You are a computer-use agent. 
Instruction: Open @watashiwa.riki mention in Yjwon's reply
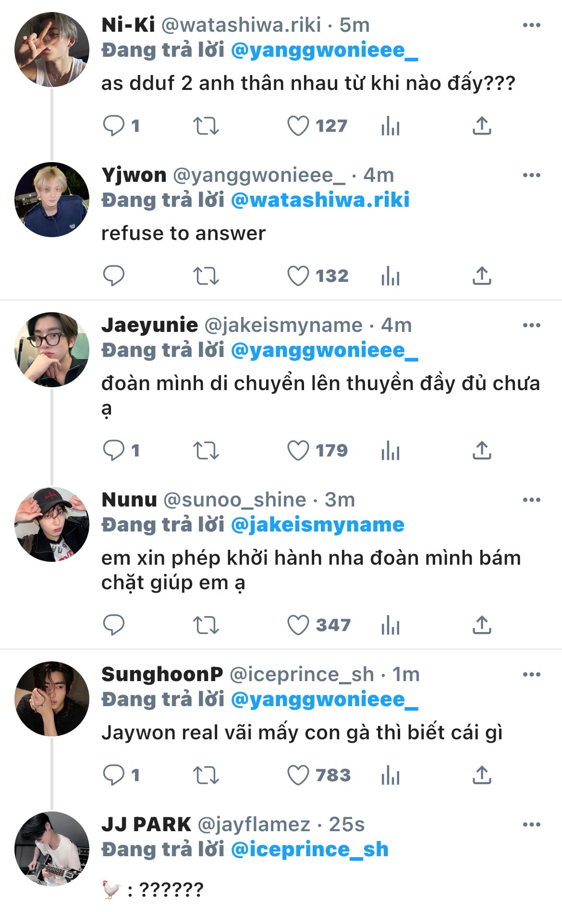click(320, 200)
